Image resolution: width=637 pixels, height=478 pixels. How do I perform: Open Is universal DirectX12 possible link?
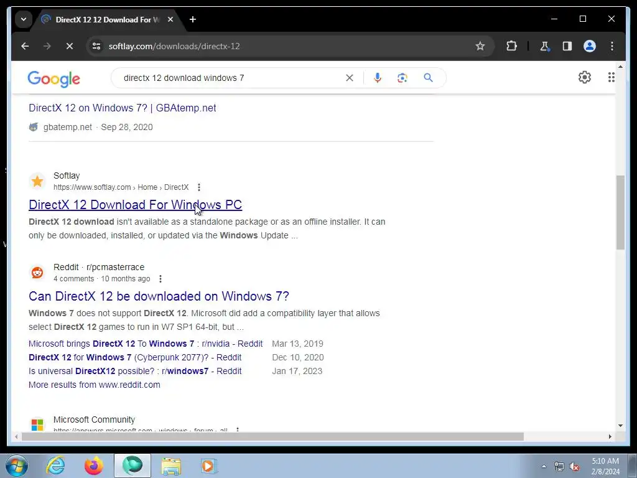[135, 372]
